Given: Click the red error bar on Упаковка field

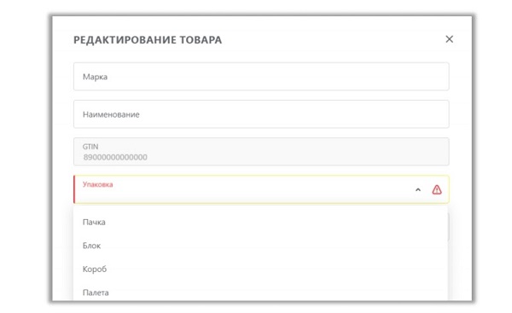Looking at the screenshot, I should tap(74, 189).
